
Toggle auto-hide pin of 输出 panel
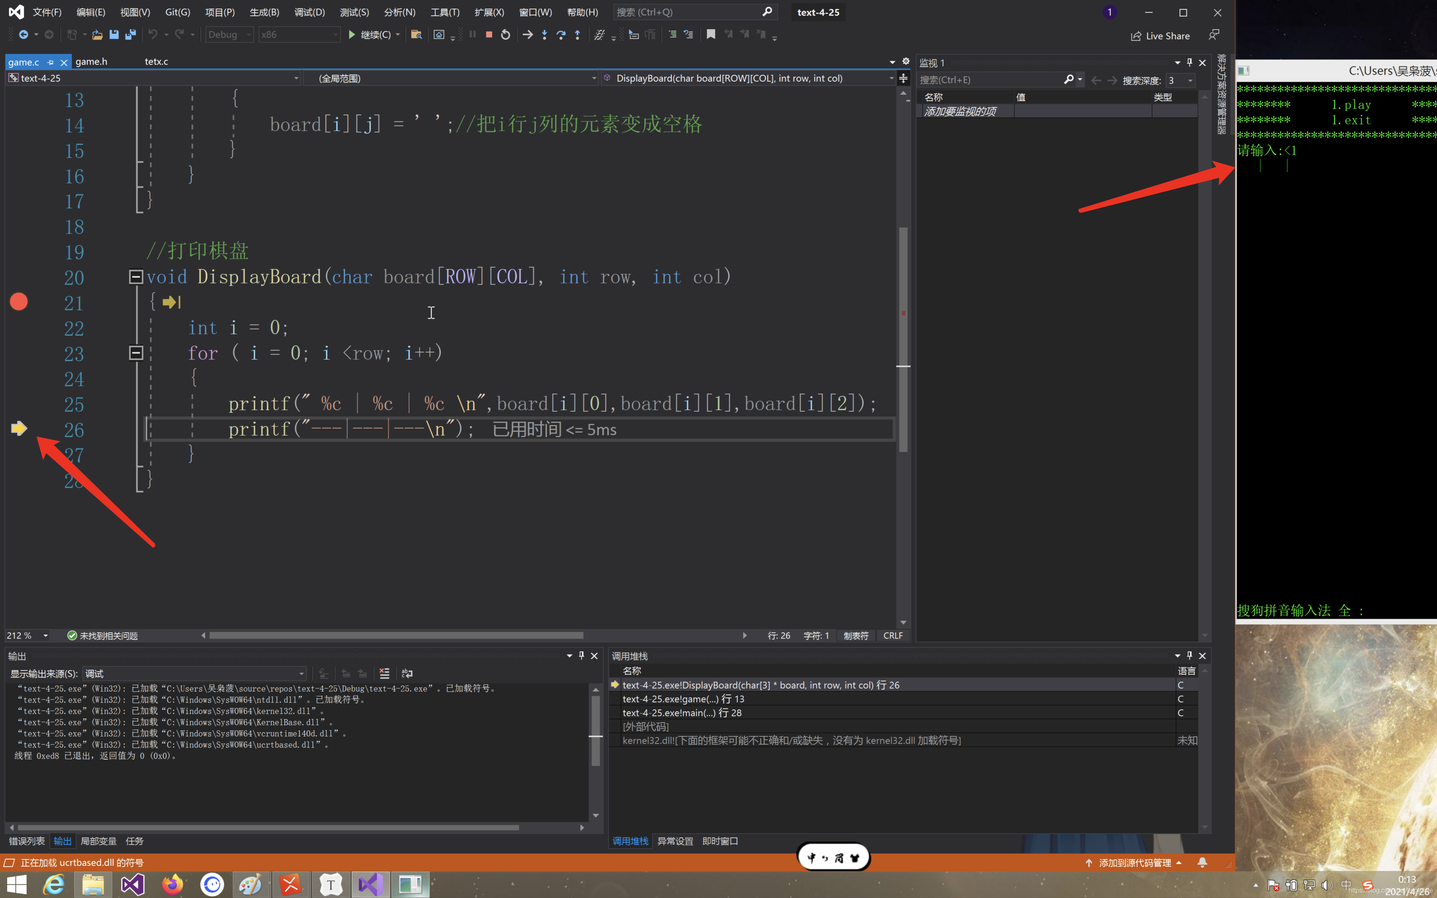click(x=581, y=656)
